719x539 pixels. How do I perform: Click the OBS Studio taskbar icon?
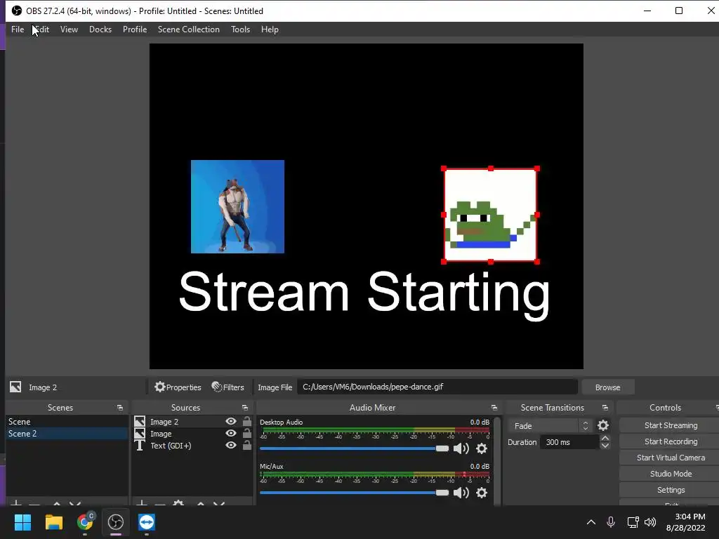[x=116, y=522]
